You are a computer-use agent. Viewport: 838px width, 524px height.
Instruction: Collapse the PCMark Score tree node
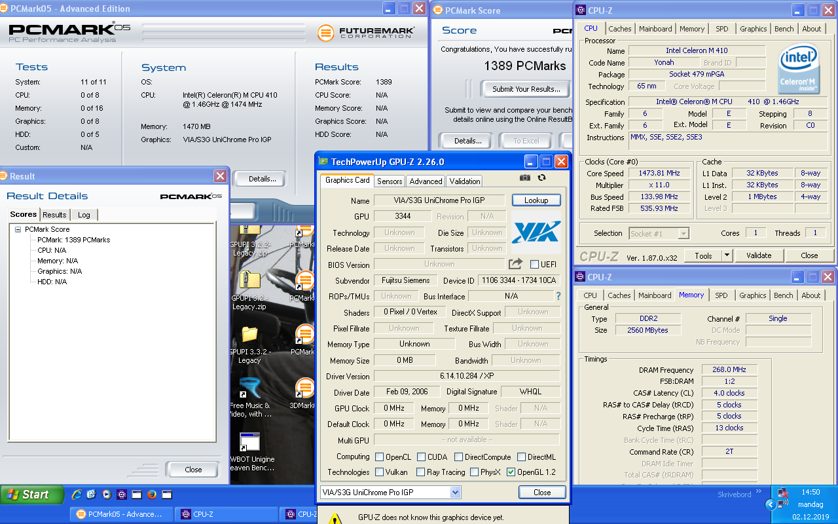[18, 229]
